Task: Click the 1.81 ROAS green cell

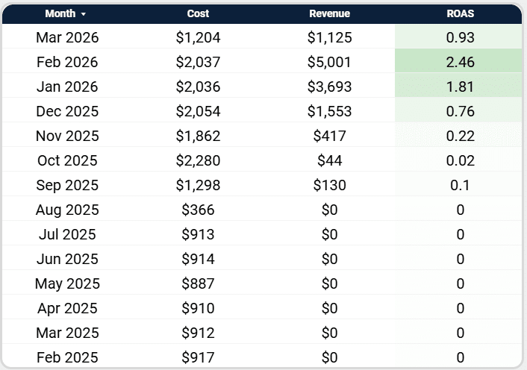Action: pos(460,87)
